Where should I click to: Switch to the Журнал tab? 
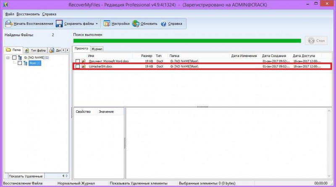coord(97,49)
